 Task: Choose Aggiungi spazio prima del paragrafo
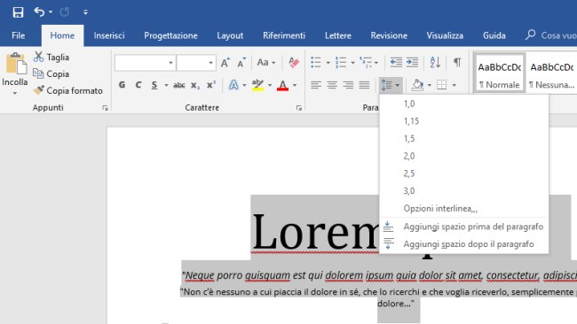pyautogui.click(x=464, y=227)
